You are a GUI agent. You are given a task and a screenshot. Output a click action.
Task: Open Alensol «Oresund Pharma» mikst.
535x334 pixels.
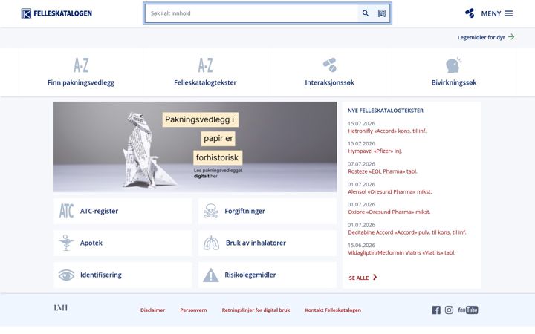click(389, 192)
